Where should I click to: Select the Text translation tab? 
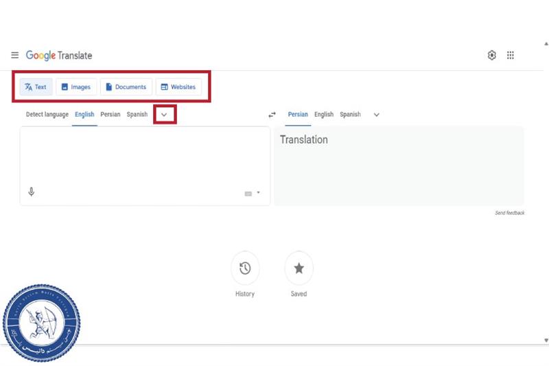[x=36, y=87]
